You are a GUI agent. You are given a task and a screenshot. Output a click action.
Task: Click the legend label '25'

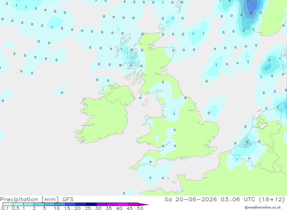pos(88,208)
